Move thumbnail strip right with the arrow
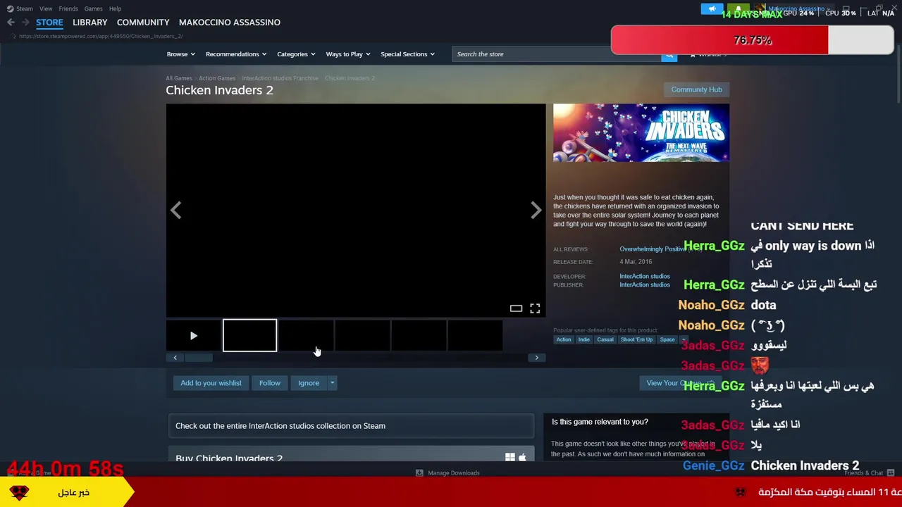The height and width of the screenshot is (507, 902). (536, 358)
